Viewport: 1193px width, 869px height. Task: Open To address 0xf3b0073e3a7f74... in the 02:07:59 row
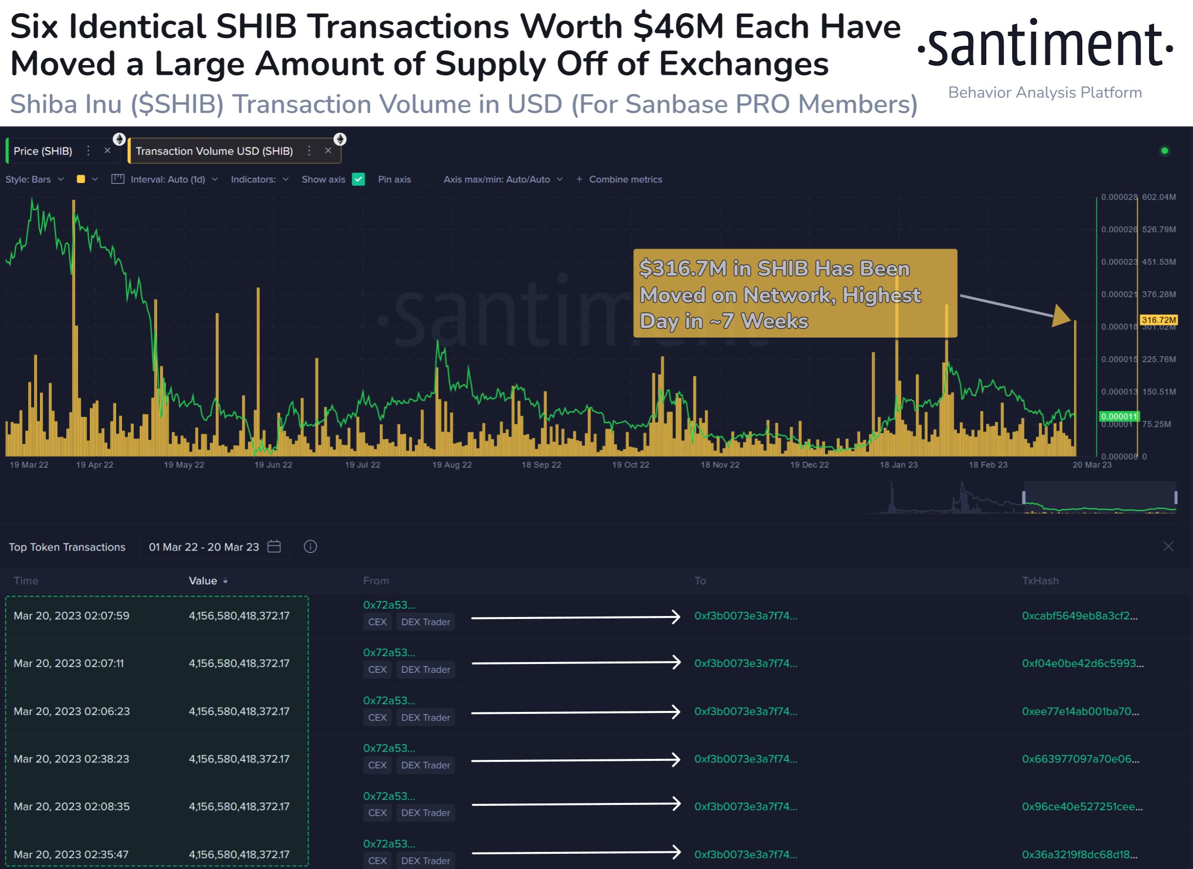[x=745, y=616]
